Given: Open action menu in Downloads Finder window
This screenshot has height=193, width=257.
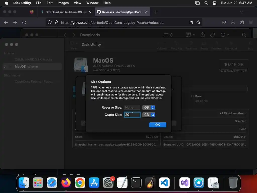Looking at the screenshot, I should tap(225, 35).
